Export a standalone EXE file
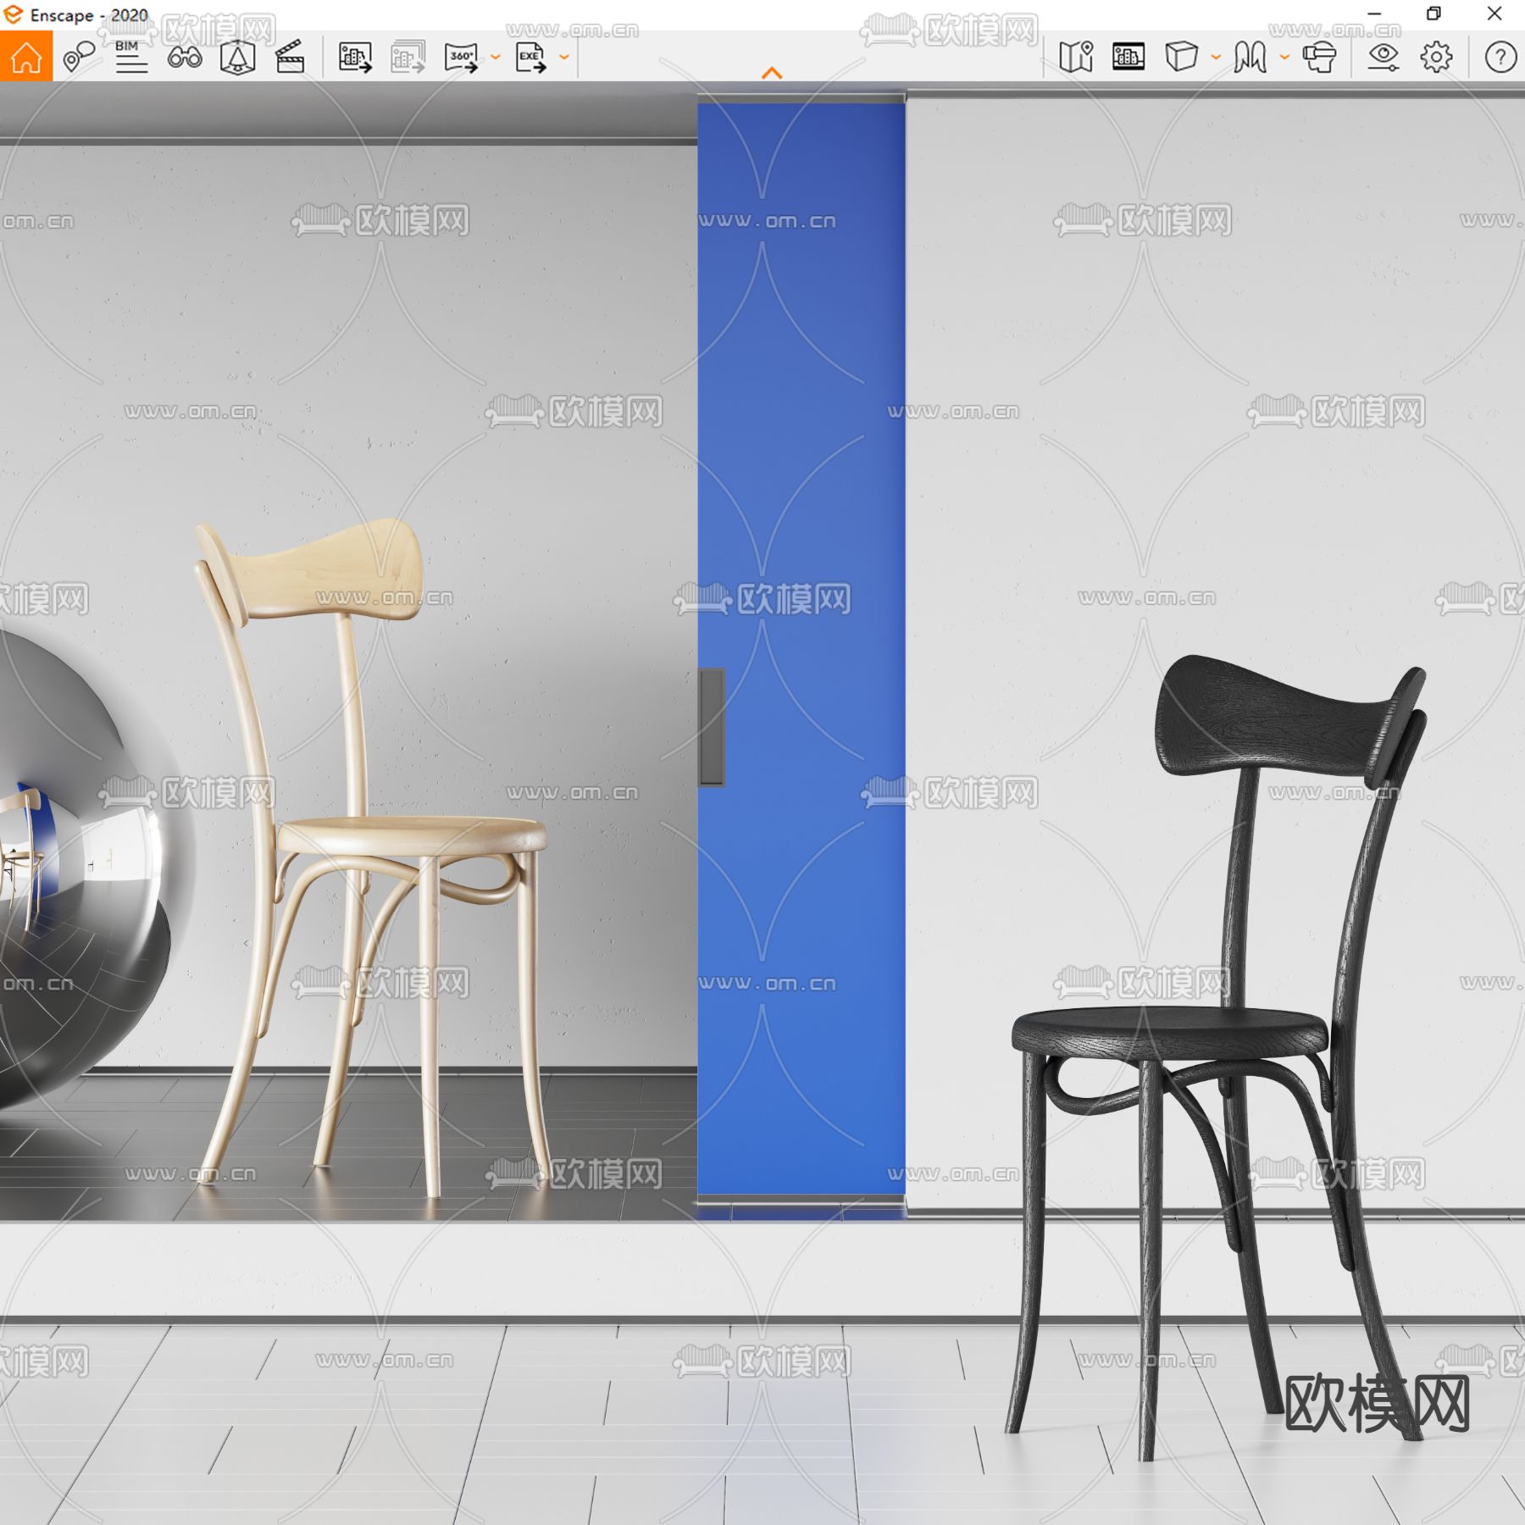 pos(530,57)
